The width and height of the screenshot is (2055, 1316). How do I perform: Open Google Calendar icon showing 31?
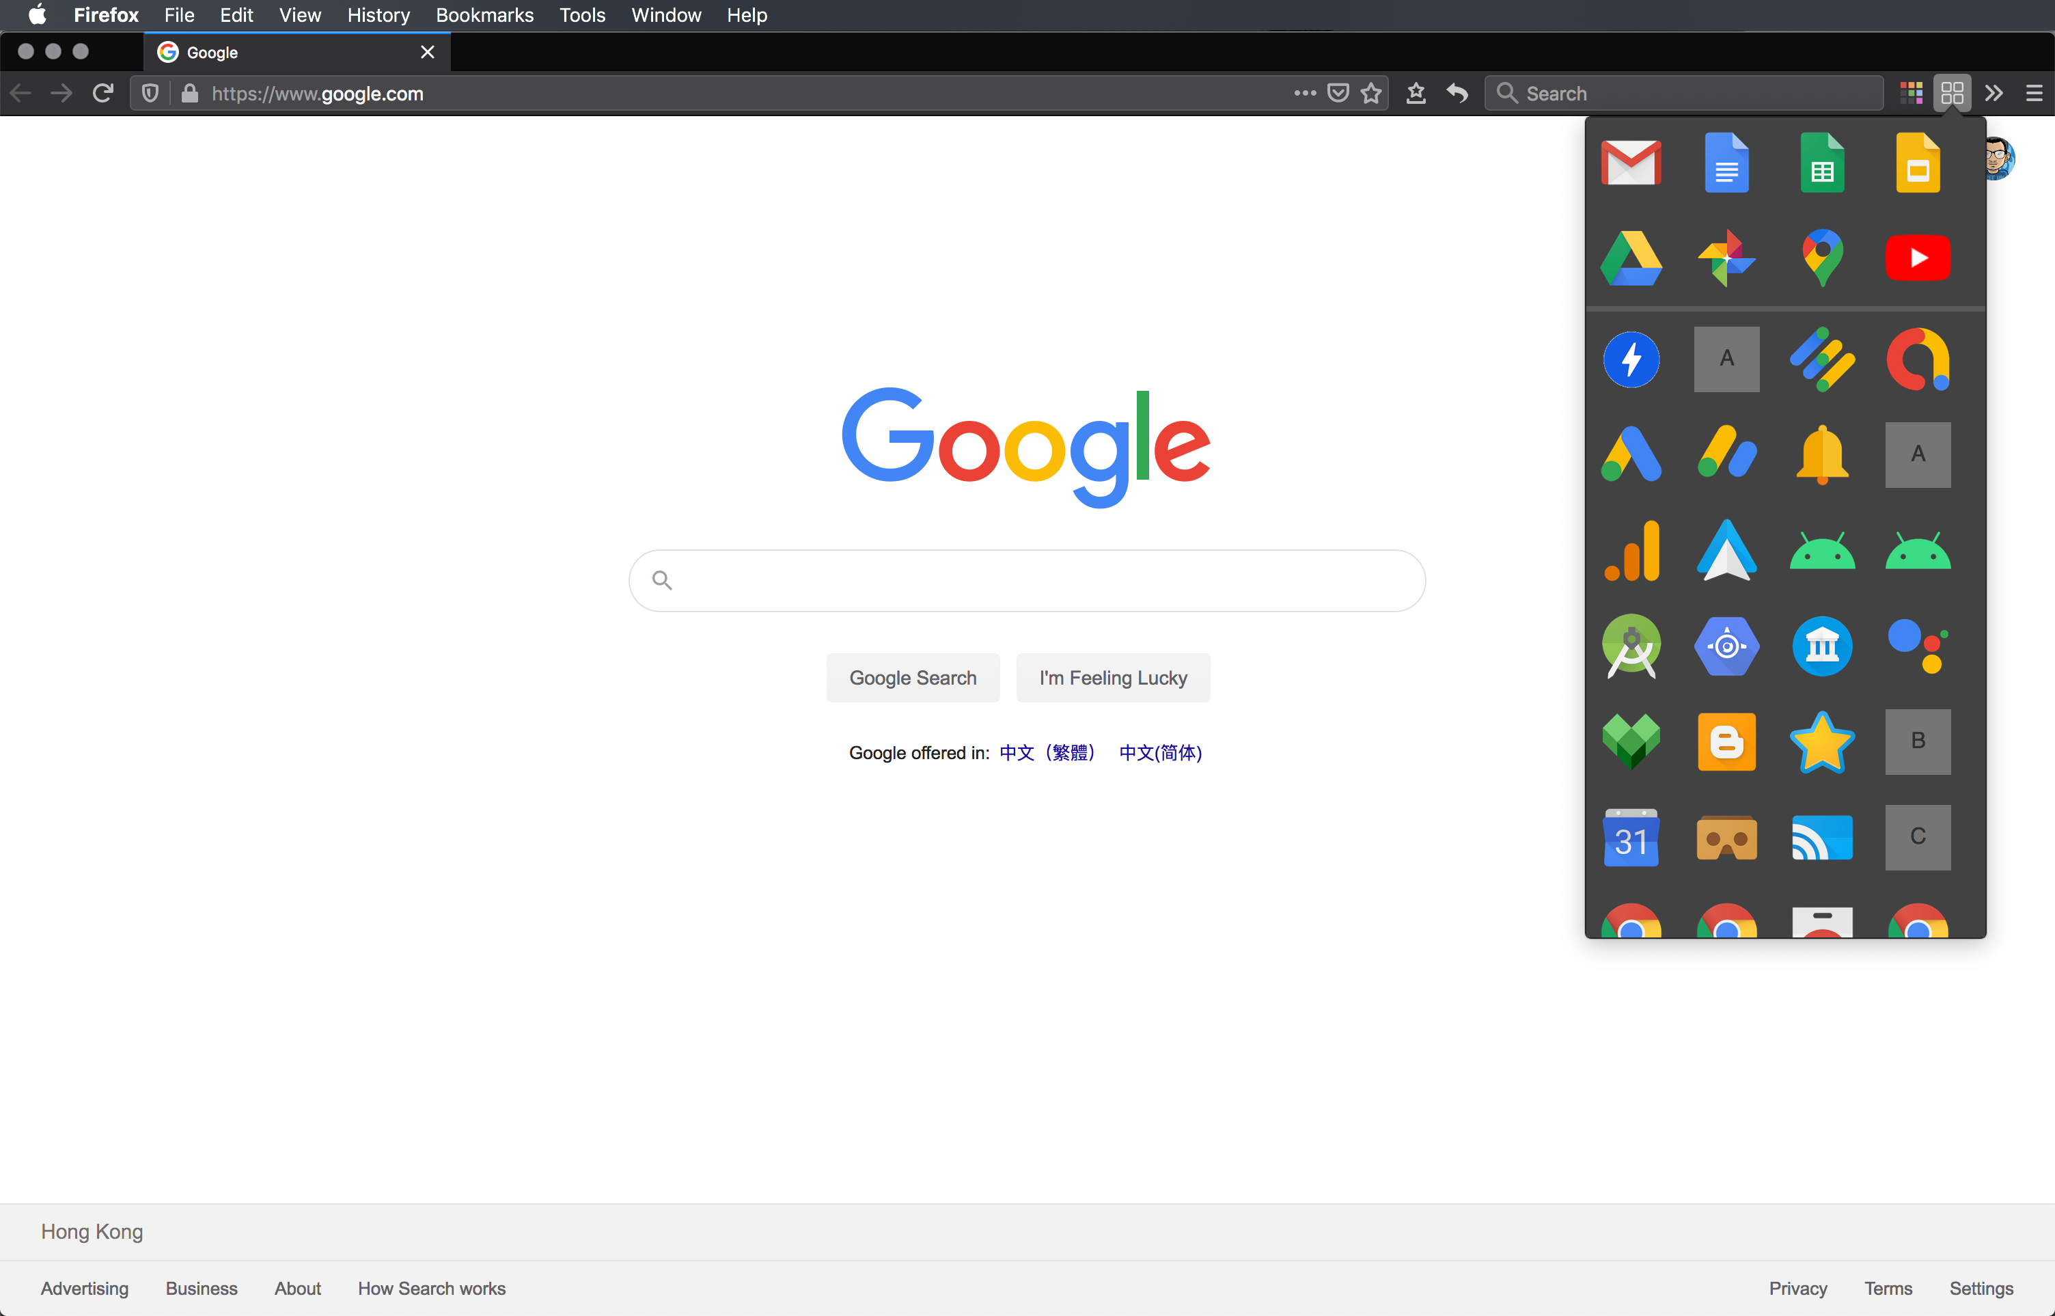click(x=1630, y=838)
